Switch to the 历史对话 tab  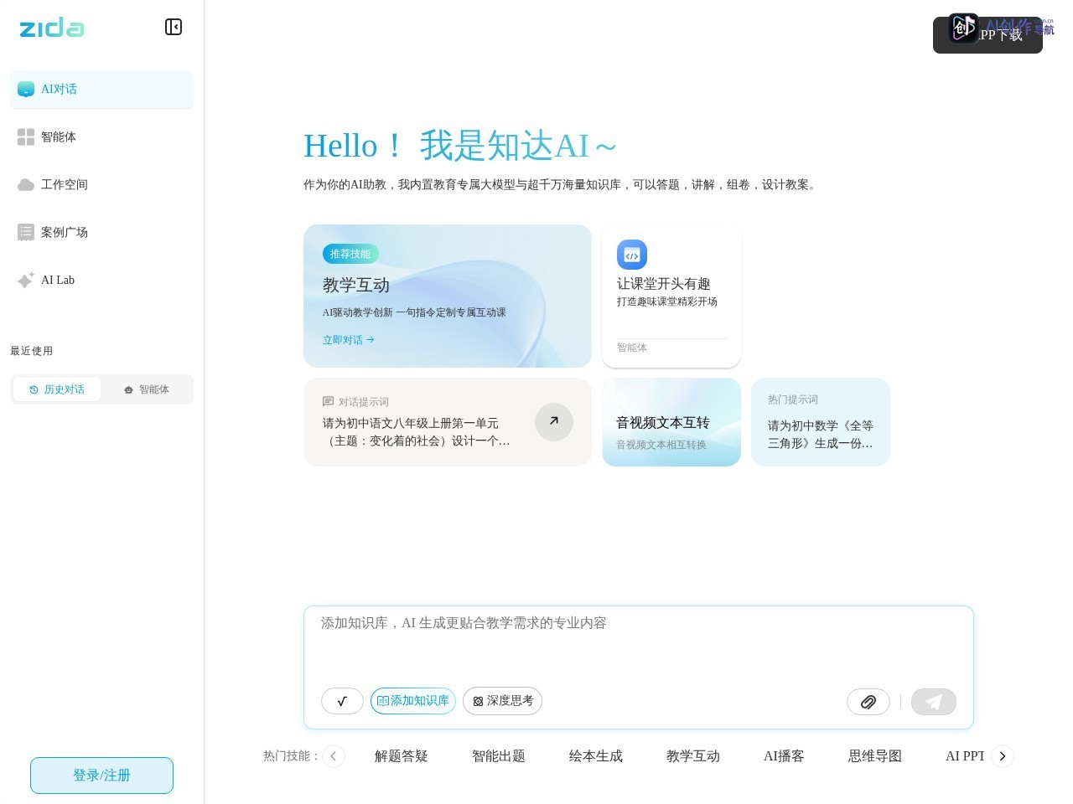coord(57,389)
